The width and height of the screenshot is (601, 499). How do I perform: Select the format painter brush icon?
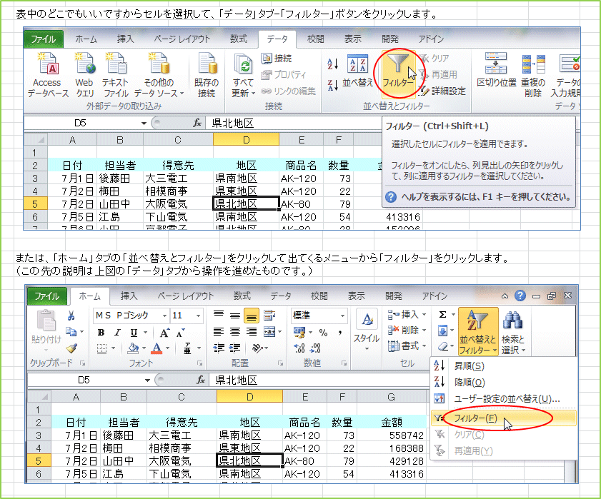point(71,348)
